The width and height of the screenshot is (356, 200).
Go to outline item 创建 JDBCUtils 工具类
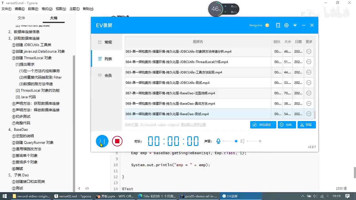tap(31, 45)
